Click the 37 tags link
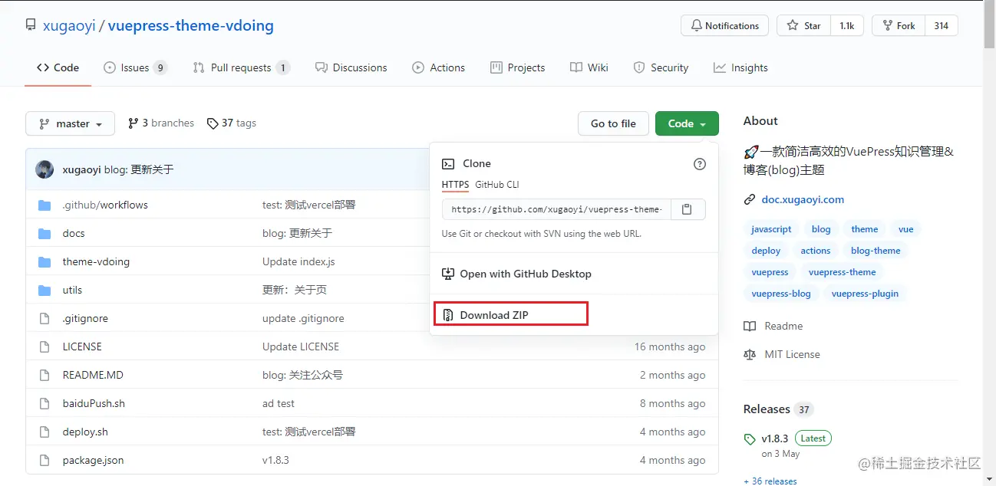 (232, 123)
